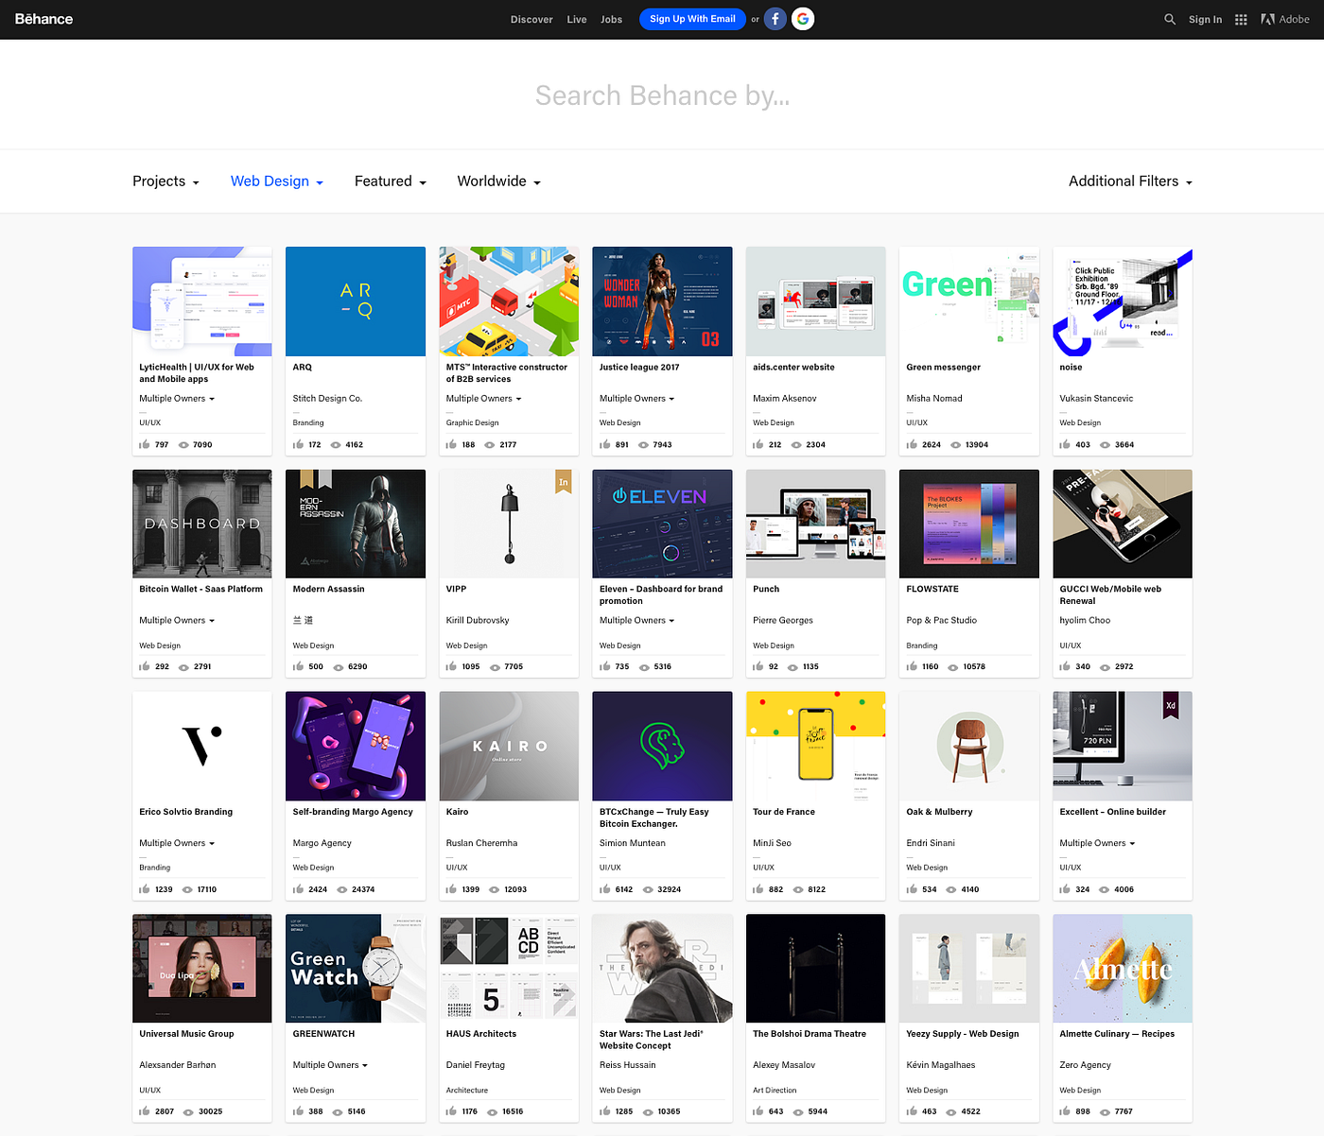Click the Search Behance input field
Image resolution: width=1324 pixels, height=1136 pixels.
point(662,95)
